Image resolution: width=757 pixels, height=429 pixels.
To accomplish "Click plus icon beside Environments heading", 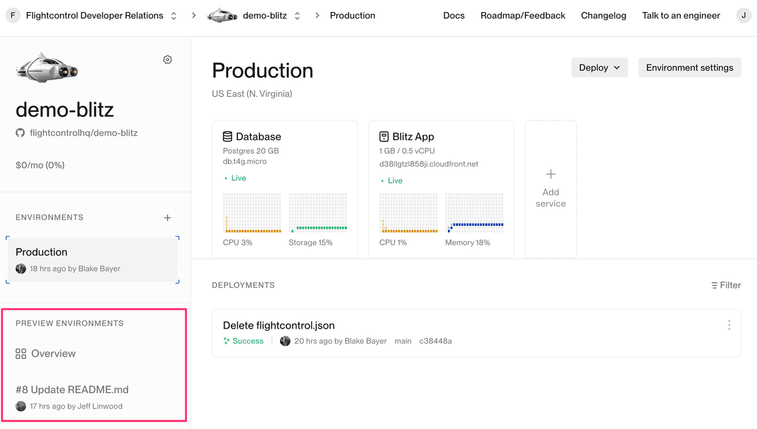I will [167, 218].
